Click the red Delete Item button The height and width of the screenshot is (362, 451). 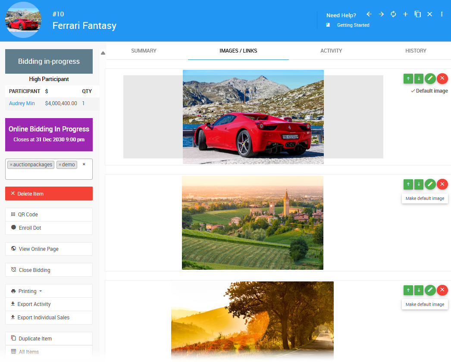tap(49, 193)
